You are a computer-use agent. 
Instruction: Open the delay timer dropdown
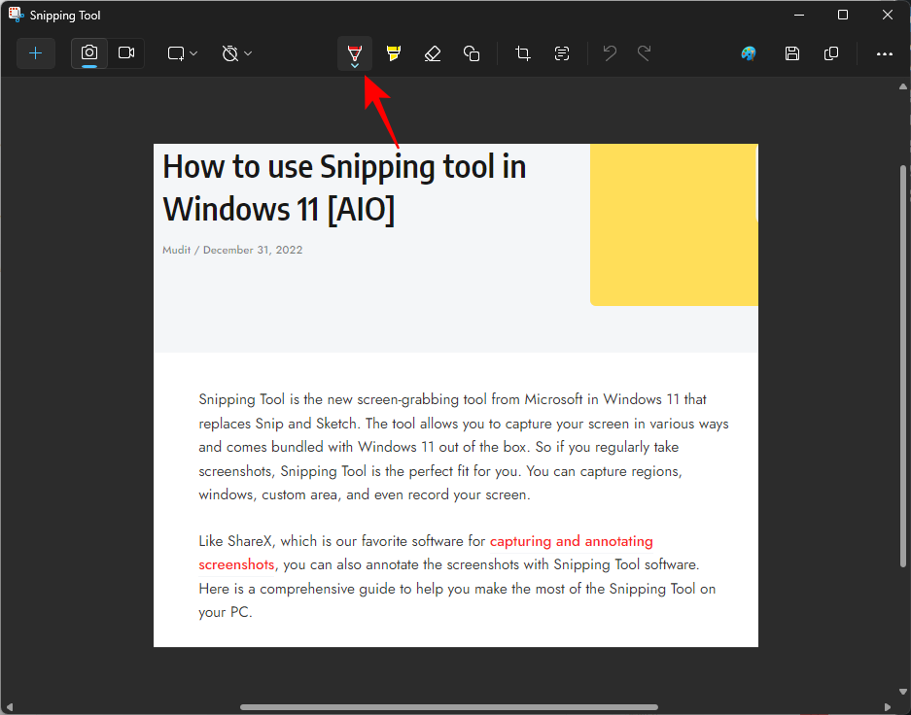coord(237,53)
